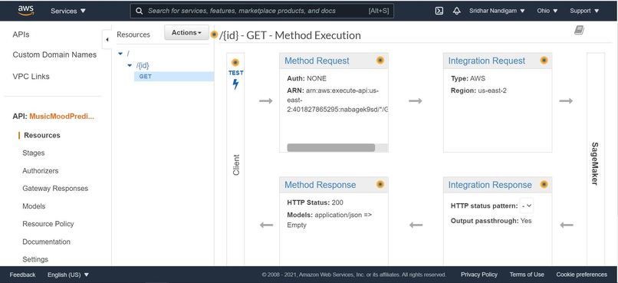Screen dimensions: 618x283
Task: Click orange dot beside Method Request
Action: coord(380,61)
